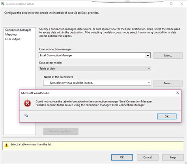Confirm editor with bottom OK button
This screenshot has width=187, height=164.
pos(122,157)
